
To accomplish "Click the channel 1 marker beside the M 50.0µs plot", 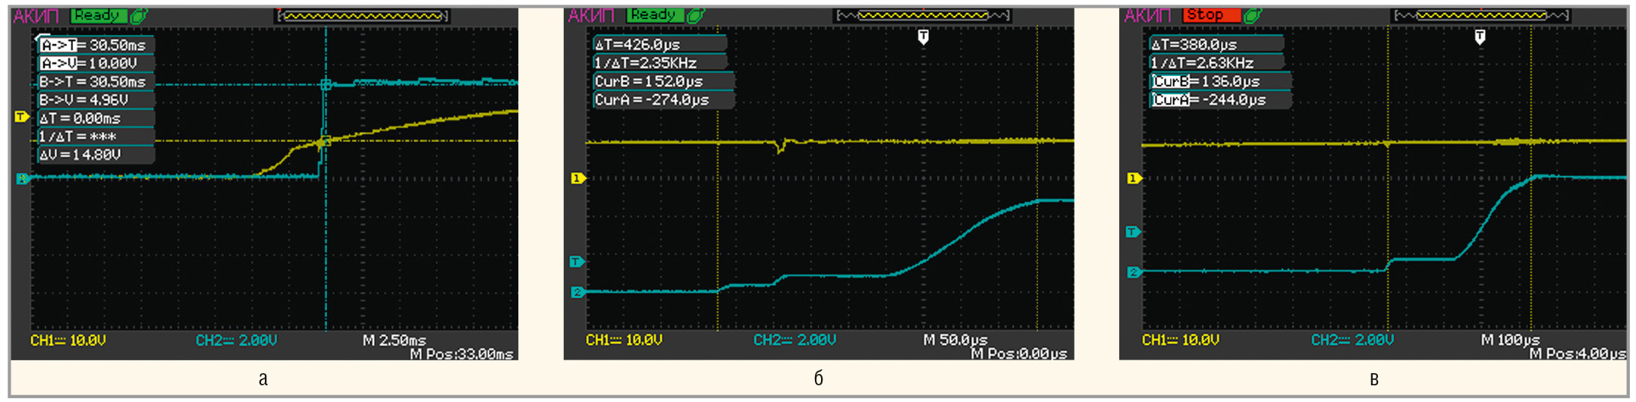I will (577, 178).
